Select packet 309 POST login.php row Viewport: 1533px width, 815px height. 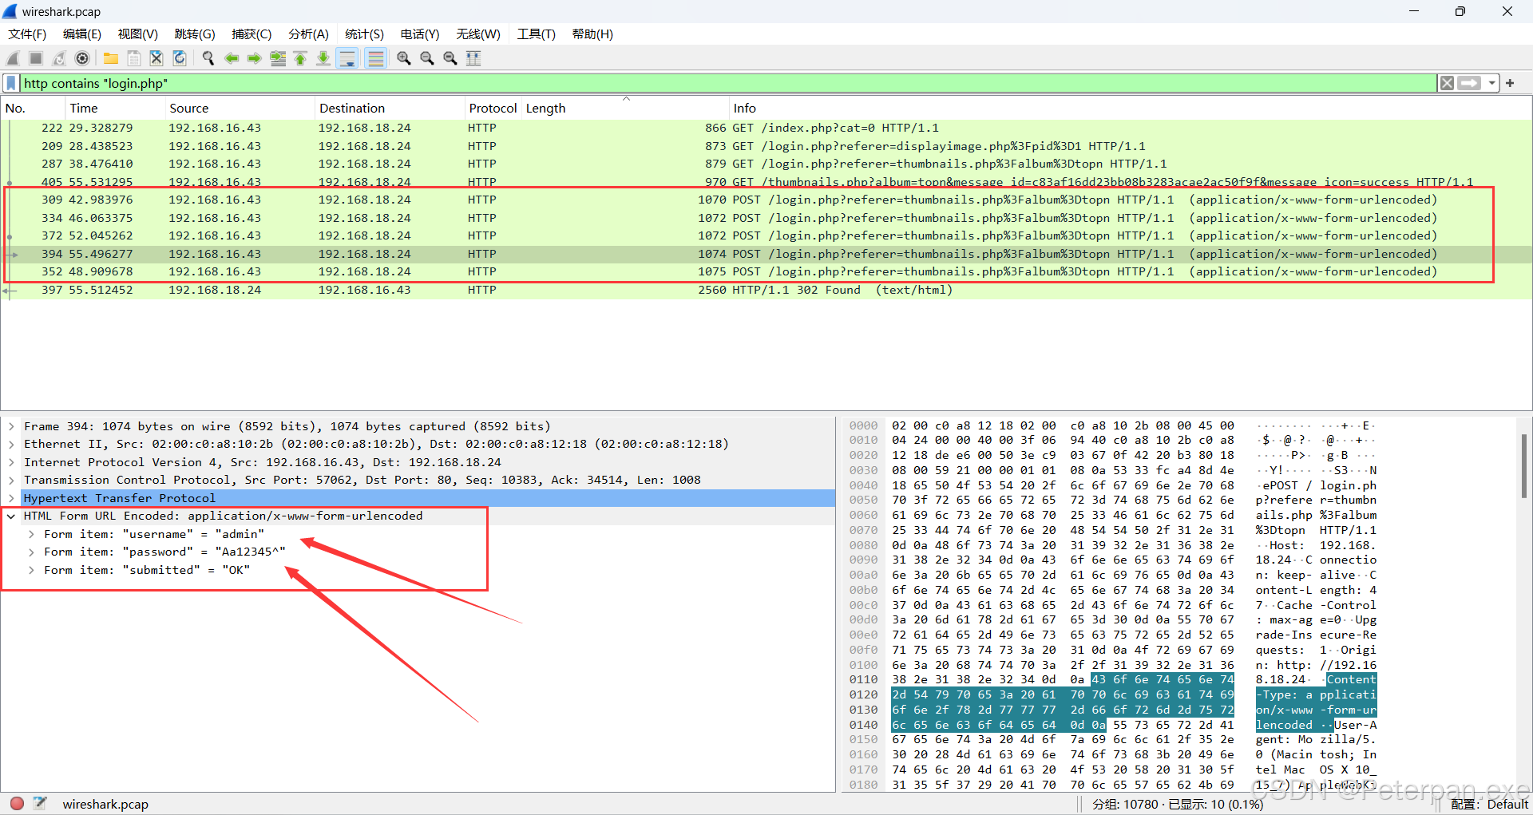(x=766, y=200)
